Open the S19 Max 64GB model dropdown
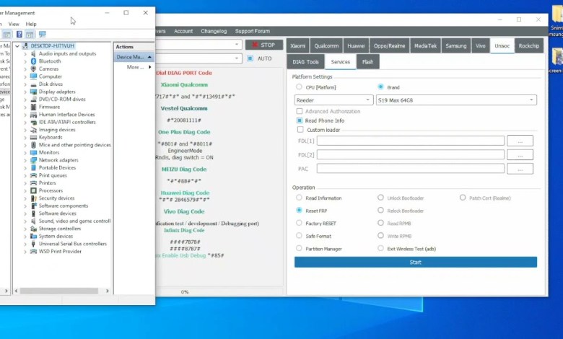The width and height of the screenshot is (563, 339). click(456, 100)
